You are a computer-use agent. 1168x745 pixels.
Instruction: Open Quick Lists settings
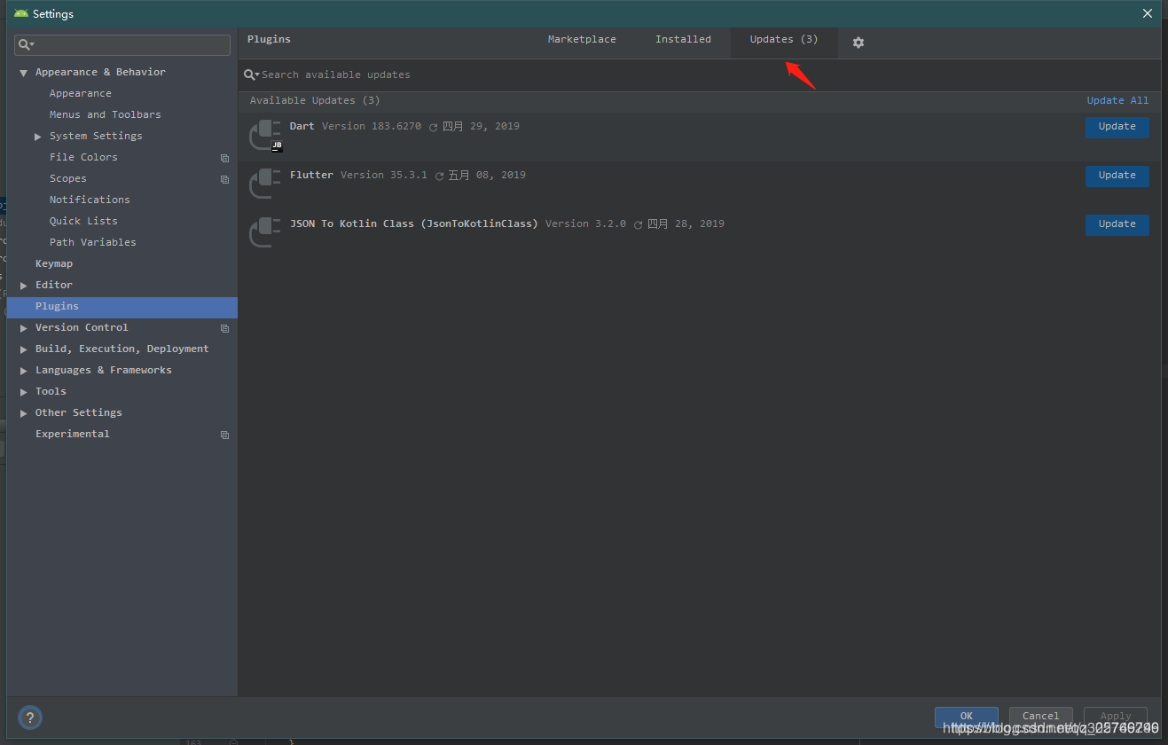83,222
